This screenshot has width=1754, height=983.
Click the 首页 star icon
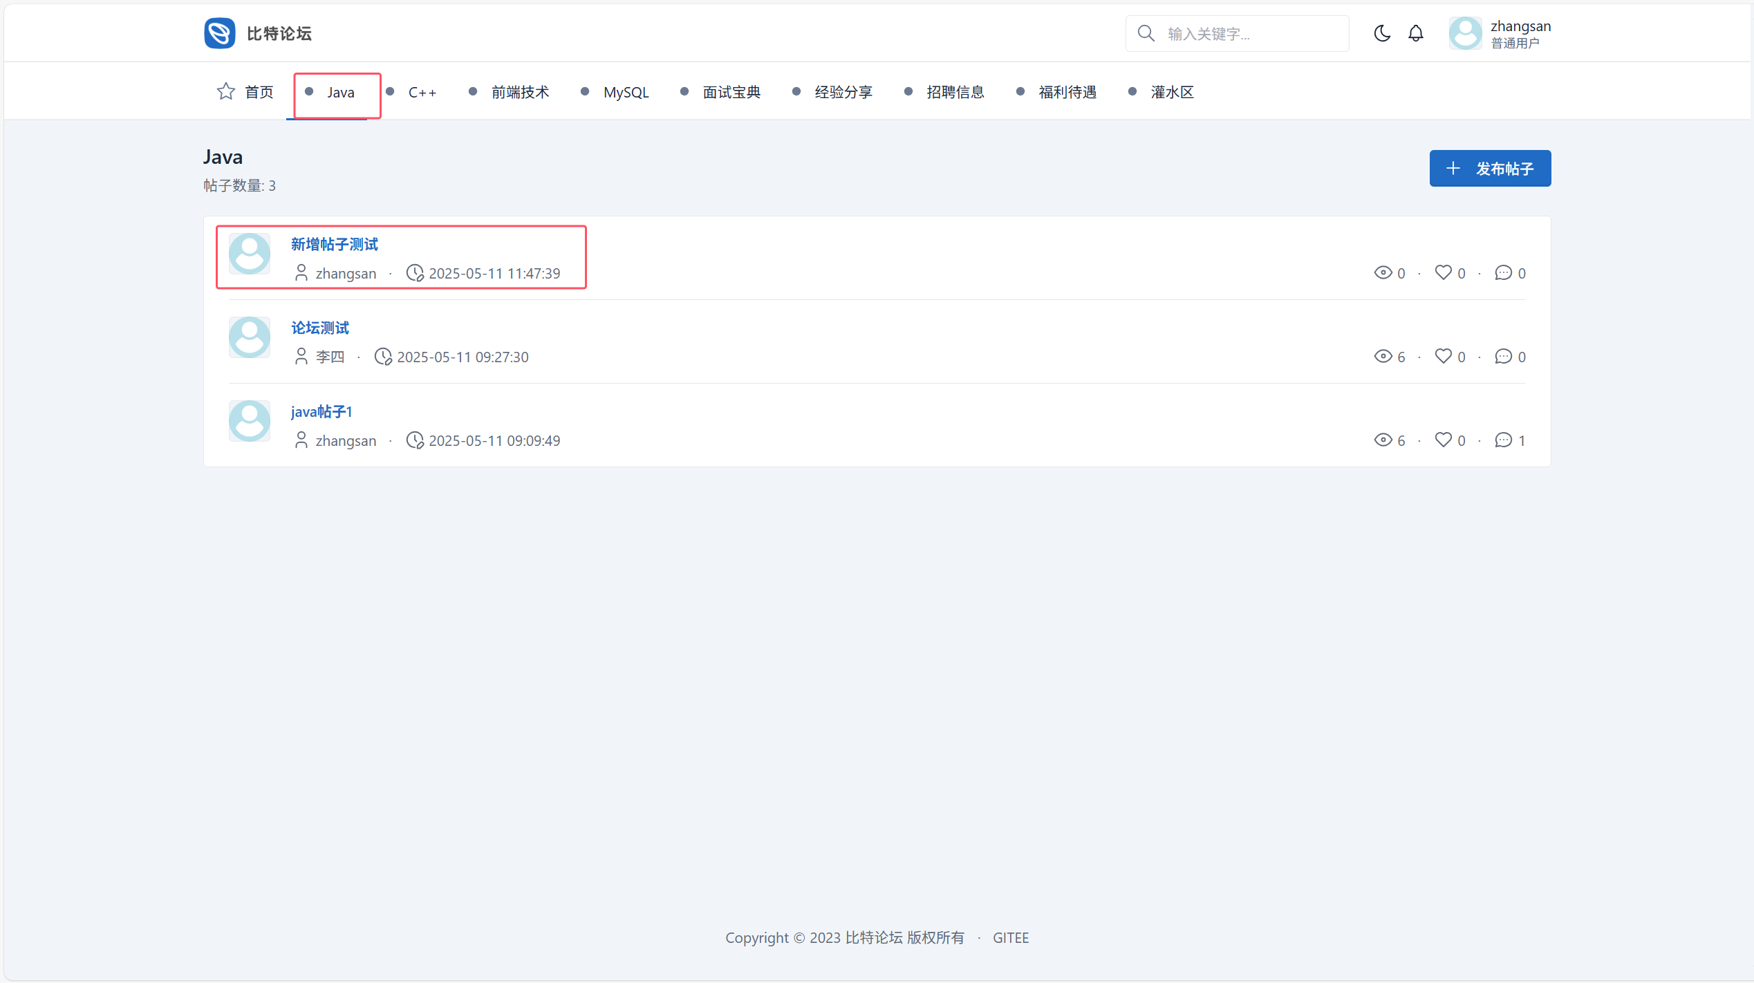click(x=226, y=92)
